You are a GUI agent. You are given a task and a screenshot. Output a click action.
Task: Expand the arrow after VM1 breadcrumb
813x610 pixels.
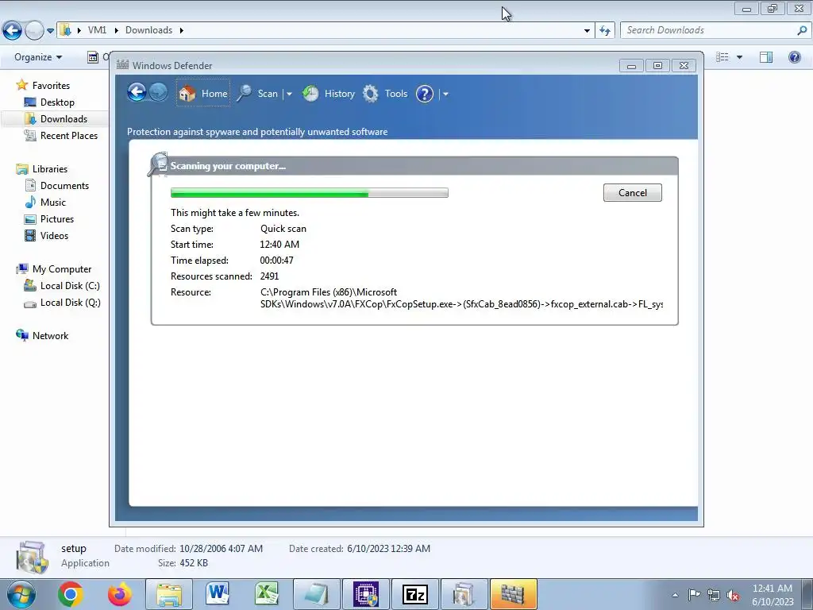click(116, 30)
